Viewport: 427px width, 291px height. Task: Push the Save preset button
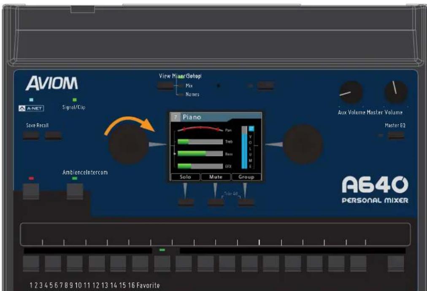(31, 135)
